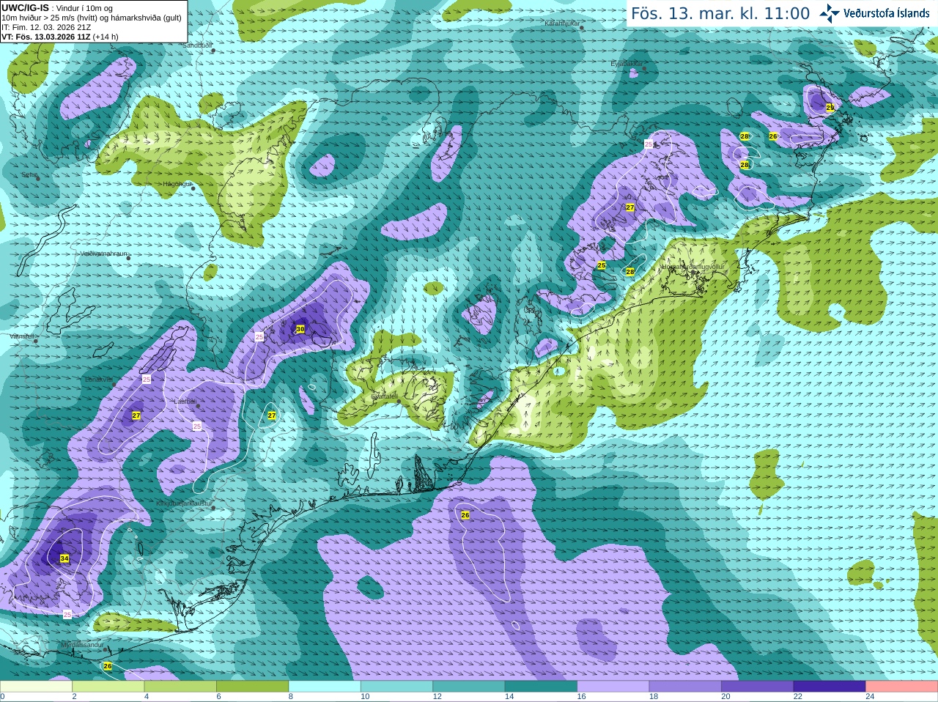Select the timestamp Fös. 13. mar. kl. 11:00

point(720,14)
